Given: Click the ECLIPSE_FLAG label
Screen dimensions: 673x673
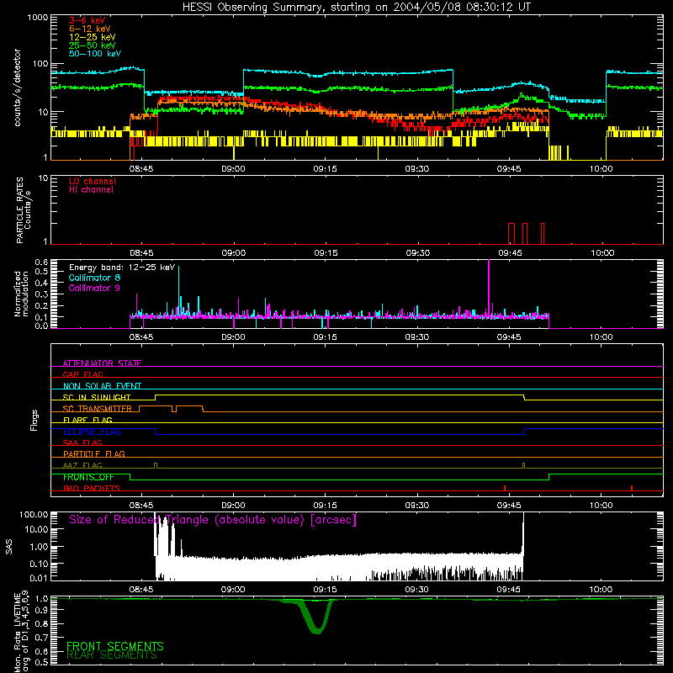Looking at the screenshot, I should 92,432.
